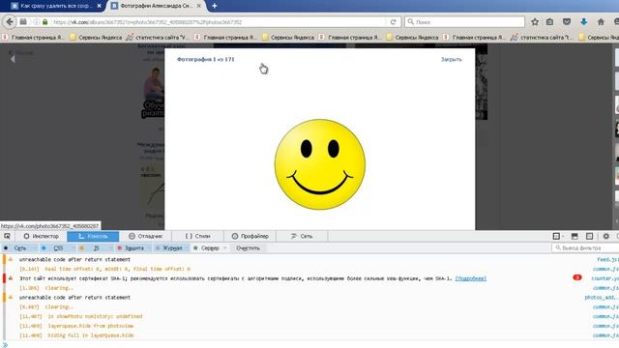Open the Сеть network tab in devtools
This screenshot has height=348, width=619.
click(302, 236)
